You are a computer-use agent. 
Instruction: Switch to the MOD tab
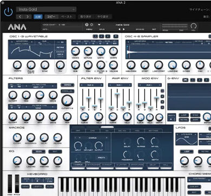click(x=137, y=131)
